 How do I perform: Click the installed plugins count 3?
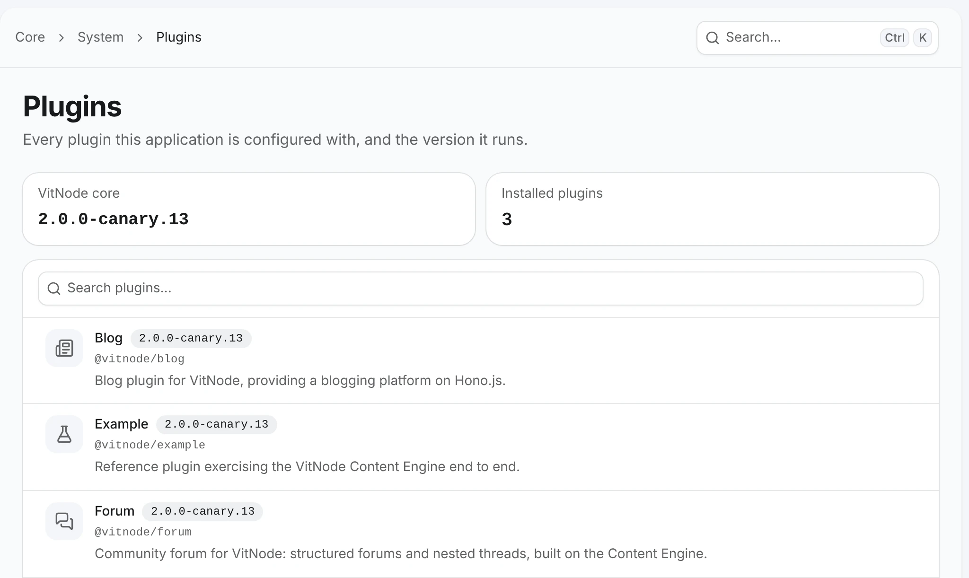tap(507, 219)
